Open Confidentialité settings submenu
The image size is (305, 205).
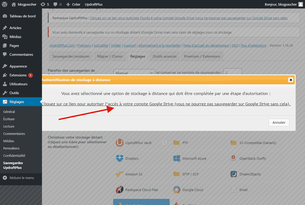14,156
